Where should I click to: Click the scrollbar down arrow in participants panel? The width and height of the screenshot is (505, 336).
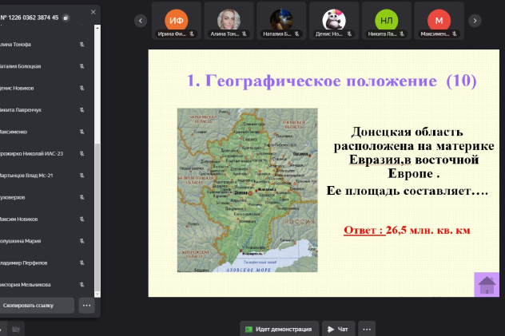(x=97, y=294)
